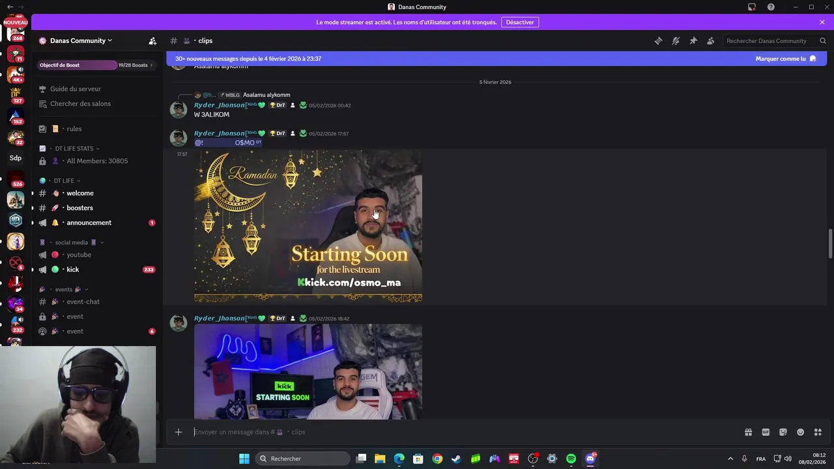Open the gift icon in message bar
The height and width of the screenshot is (469, 834).
(x=748, y=432)
